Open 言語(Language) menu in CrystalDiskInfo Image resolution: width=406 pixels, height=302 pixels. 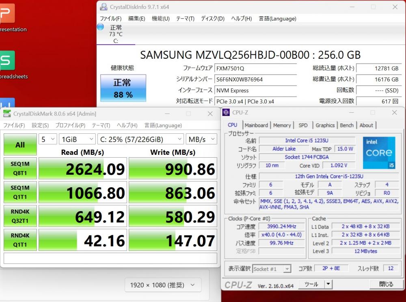pos(277,19)
